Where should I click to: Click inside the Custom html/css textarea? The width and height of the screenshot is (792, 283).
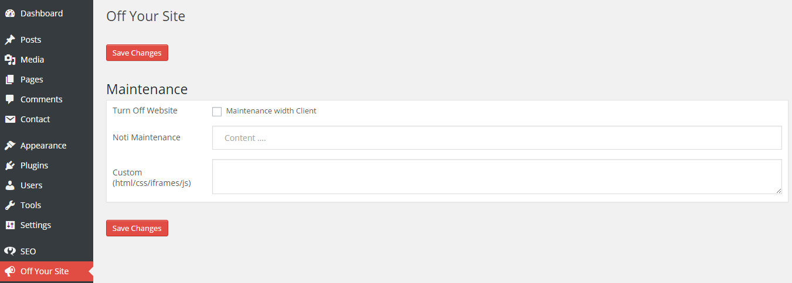pyautogui.click(x=497, y=177)
